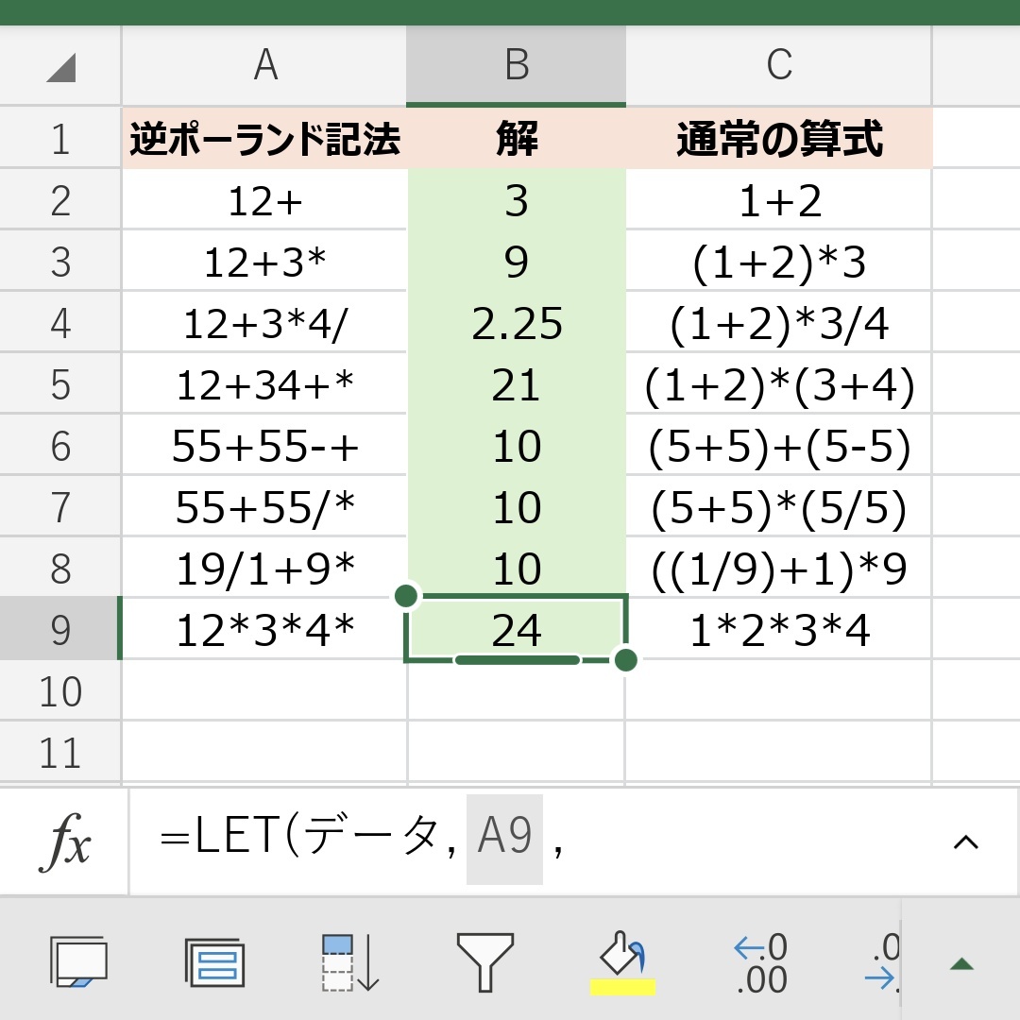Select column A header
Viewport: 1020px width, 1020px height.
click(264, 65)
